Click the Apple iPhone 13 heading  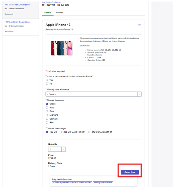click(58, 25)
